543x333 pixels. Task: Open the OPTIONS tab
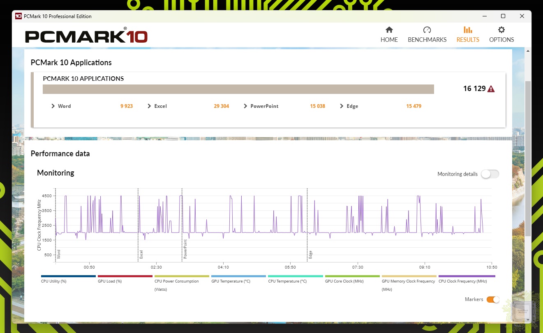501,34
